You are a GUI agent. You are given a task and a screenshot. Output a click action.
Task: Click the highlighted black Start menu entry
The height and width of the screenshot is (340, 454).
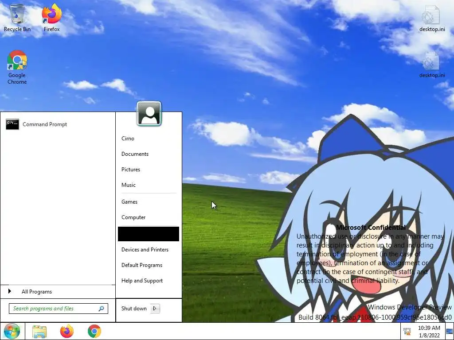(x=149, y=234)
